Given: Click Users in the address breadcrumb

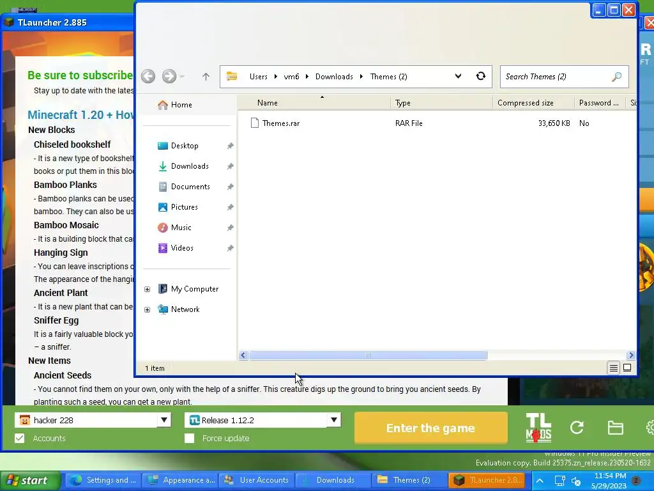Looking at the screenshot, I should coord(258,77).
